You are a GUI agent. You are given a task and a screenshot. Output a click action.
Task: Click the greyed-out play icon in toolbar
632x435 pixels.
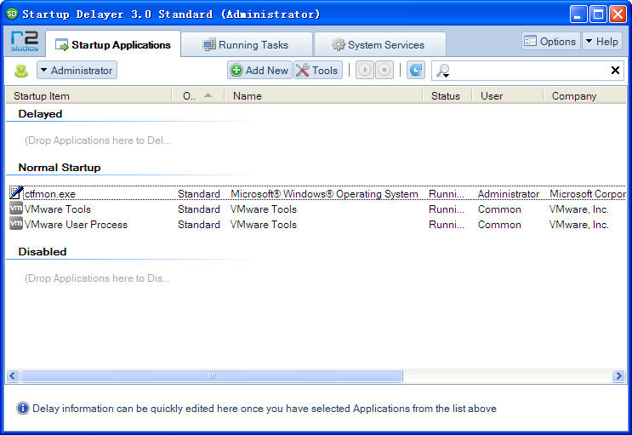pyautogui.click(x=365, y=70)
